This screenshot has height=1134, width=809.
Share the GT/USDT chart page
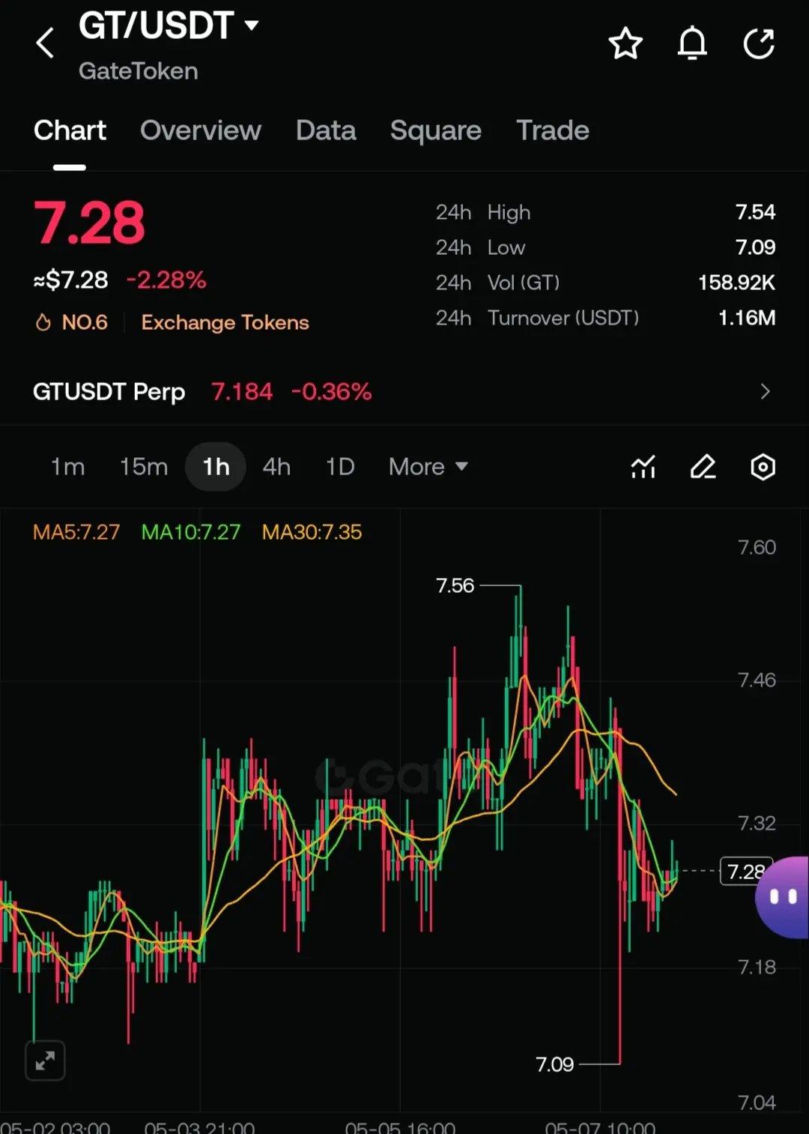pyautogui.click(x=759, y=43)
